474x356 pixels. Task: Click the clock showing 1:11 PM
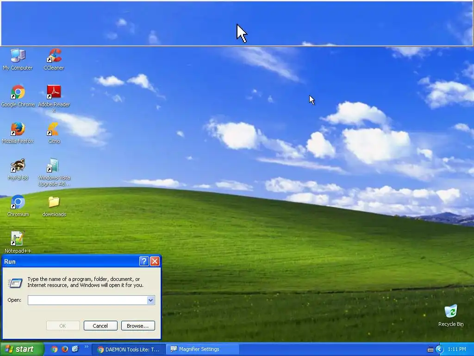click(457, 350)
